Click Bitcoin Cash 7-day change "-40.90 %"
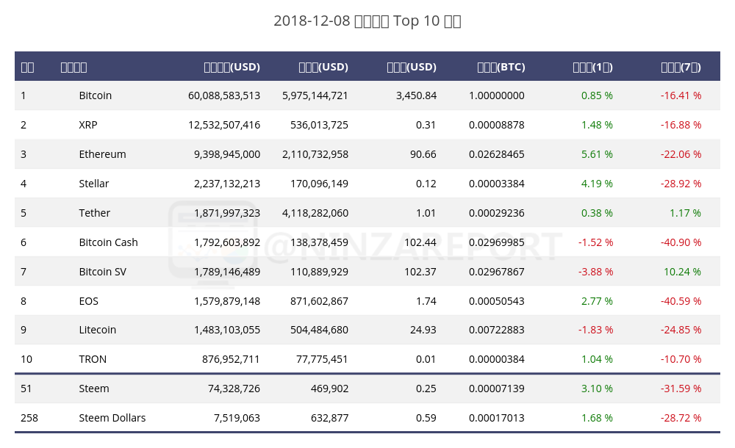Screen dimensions: 735x448 click(681, 243)
